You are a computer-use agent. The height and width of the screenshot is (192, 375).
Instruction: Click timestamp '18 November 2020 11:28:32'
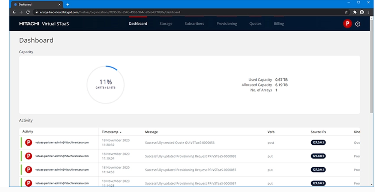116,142
